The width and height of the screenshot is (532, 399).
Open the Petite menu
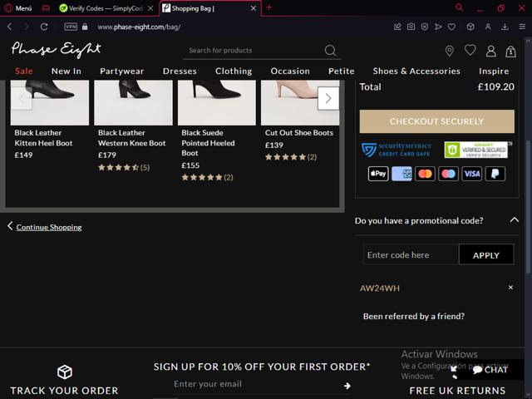click(x=342, y=71)
